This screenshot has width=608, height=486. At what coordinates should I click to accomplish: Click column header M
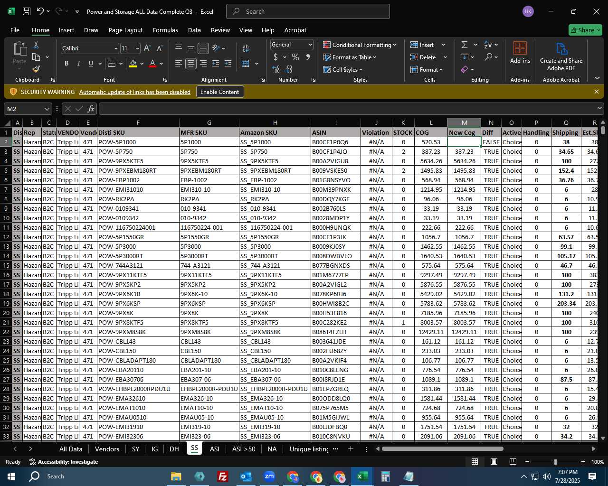pos(464,122)
